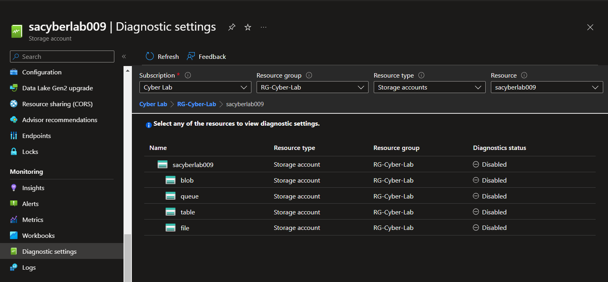608x282 pixels.
Task: Click the storage icon beside queue
Action: click(x=171, y=196)
